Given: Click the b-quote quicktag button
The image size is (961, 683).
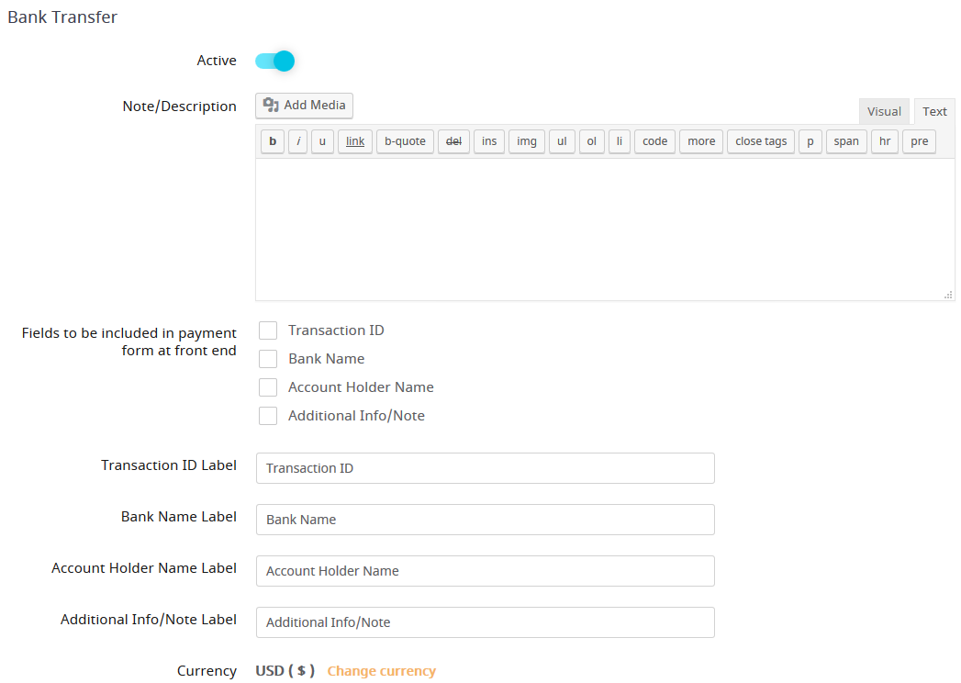Looking at the screenshot, I should coord(405,141).
